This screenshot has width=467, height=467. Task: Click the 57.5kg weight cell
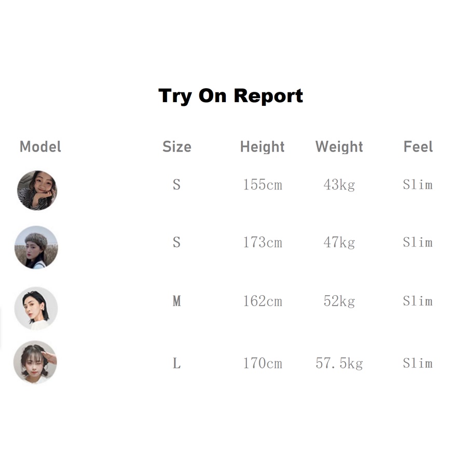339,363
